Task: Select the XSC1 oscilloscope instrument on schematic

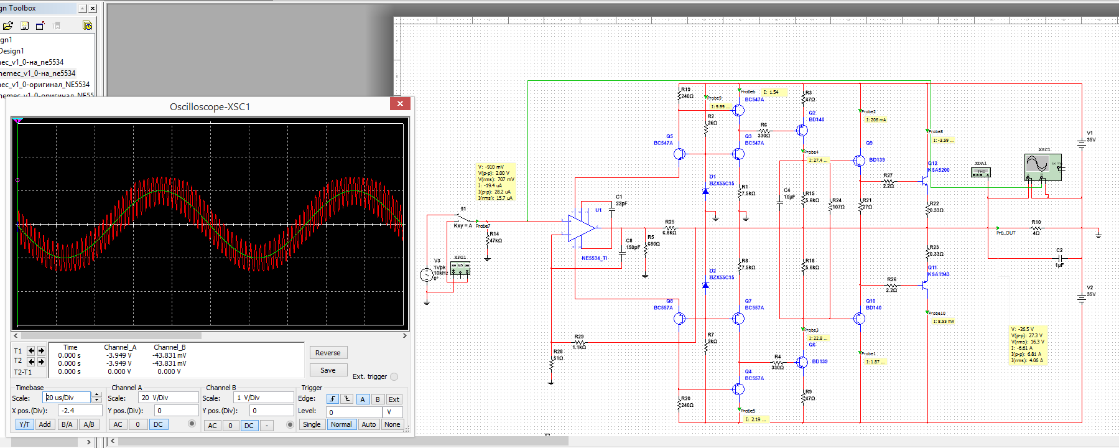Action: (x=1042, y=166)
